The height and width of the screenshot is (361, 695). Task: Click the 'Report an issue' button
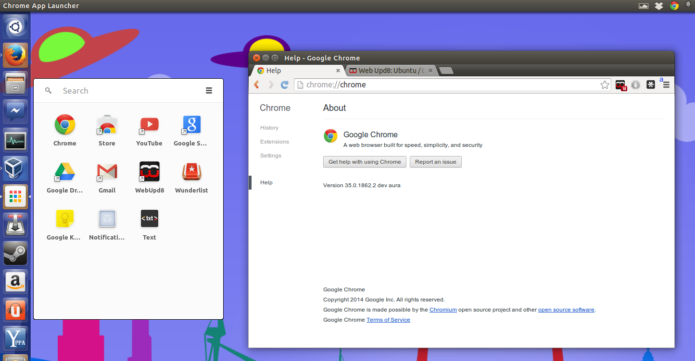tap(436, 162)
